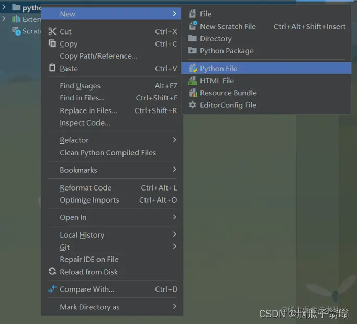Click the Ctrl+Alt+Shift+Insert shortcut text
This screenshot has width=357, height=324.
(x=310, y=26)
